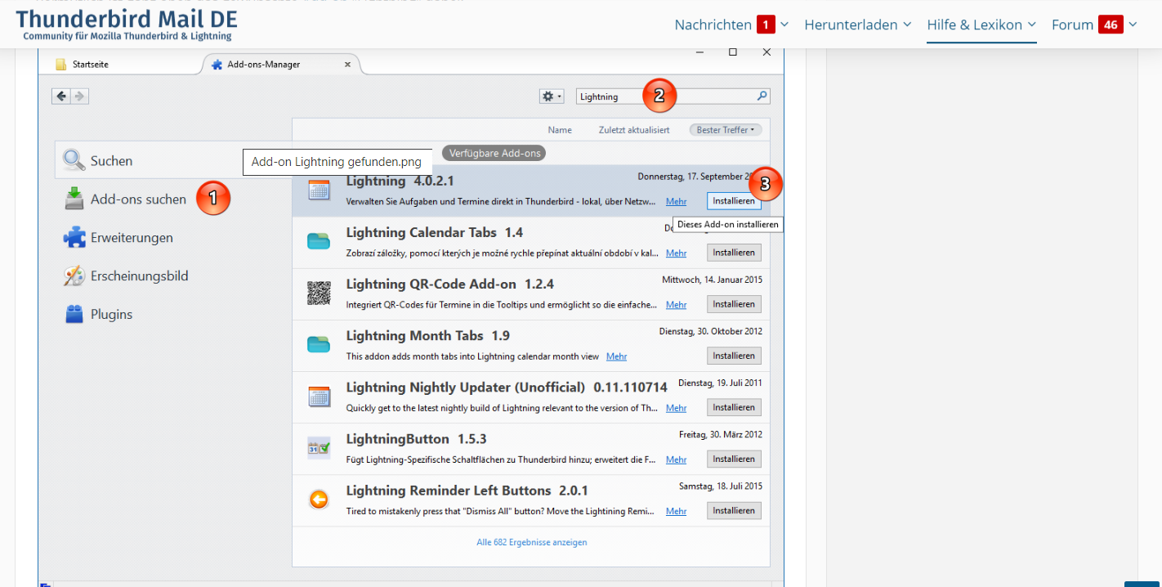Close the Add-ons-Manager tab
The width and height of the screenshot is (1162, 587).
click(x=347, y=65)
